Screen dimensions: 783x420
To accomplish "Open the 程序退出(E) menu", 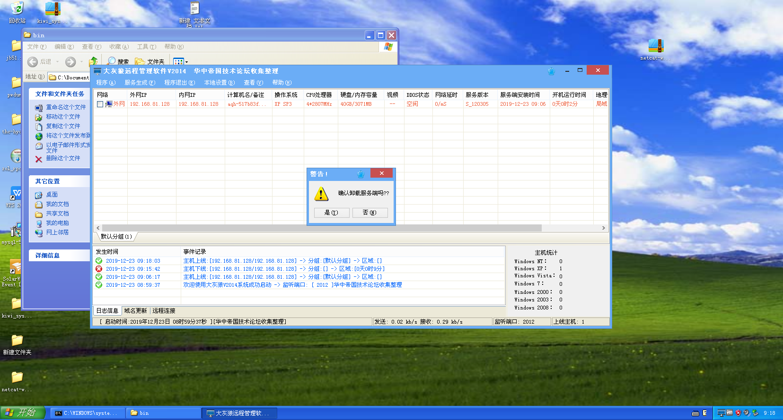I will tap(180, 83).
